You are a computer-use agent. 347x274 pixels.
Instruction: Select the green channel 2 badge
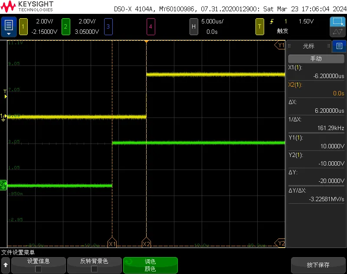[x=65, y=27]
